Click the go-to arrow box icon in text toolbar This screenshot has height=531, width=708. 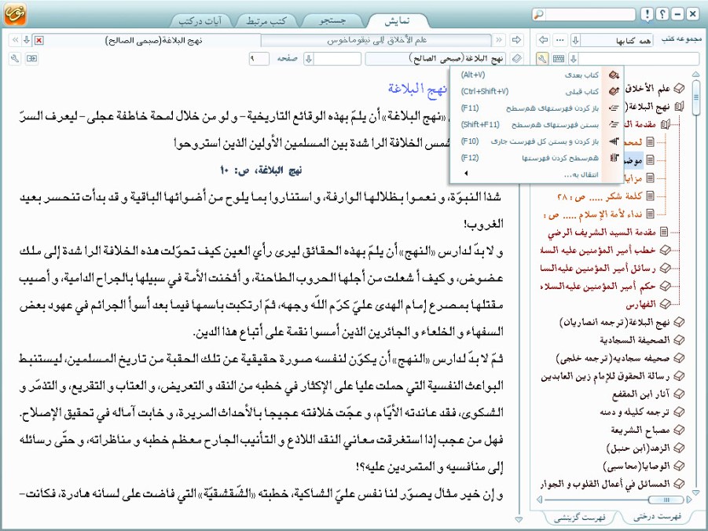point(31,58)
